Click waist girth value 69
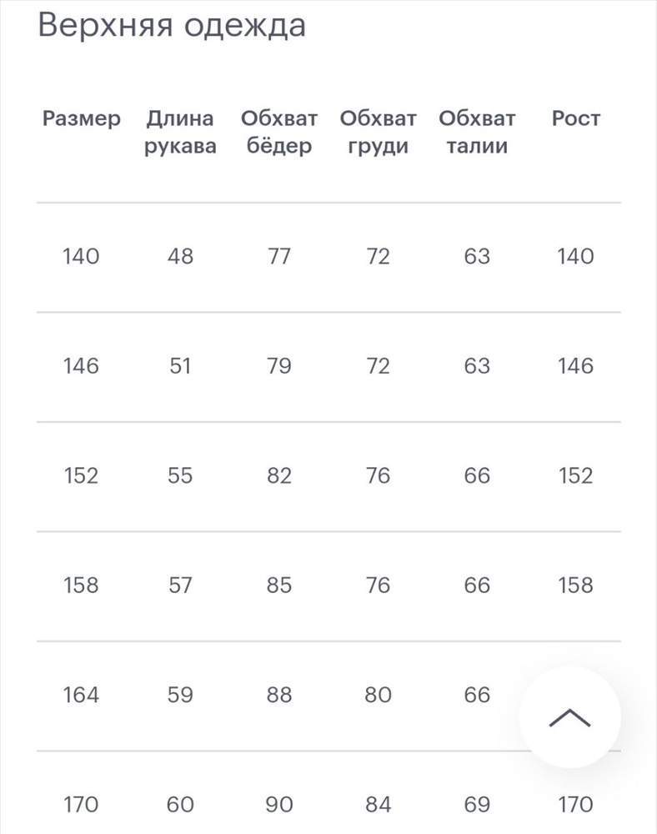The height and width of the screenshot is (834, 657). click(x=477, y=804)
